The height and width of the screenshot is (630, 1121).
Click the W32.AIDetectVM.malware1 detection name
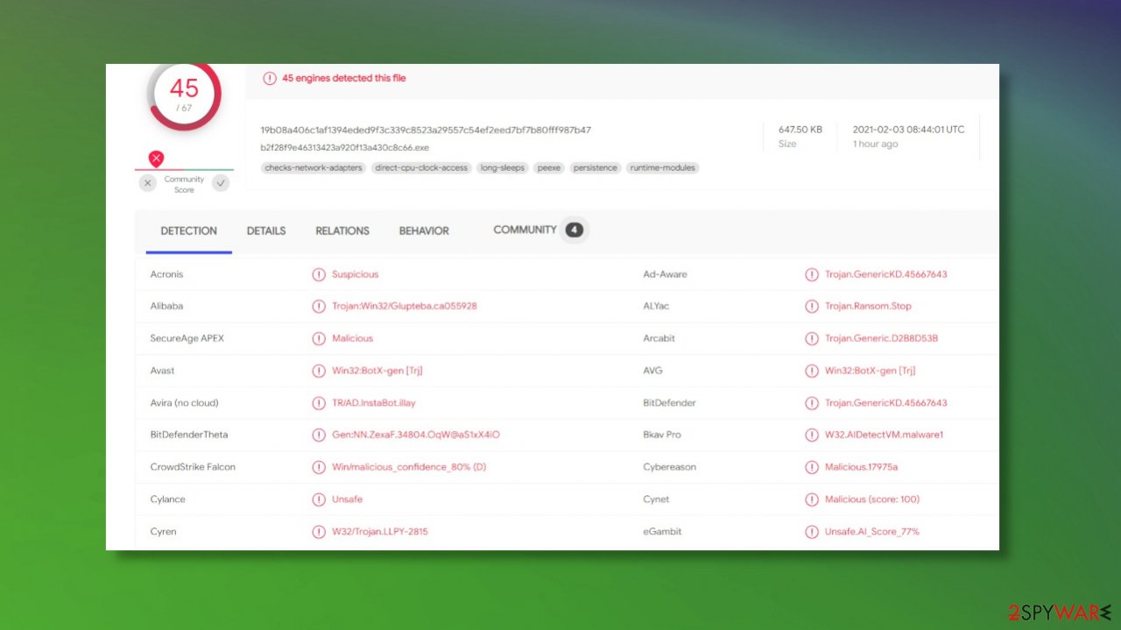(x=885, y=435)
